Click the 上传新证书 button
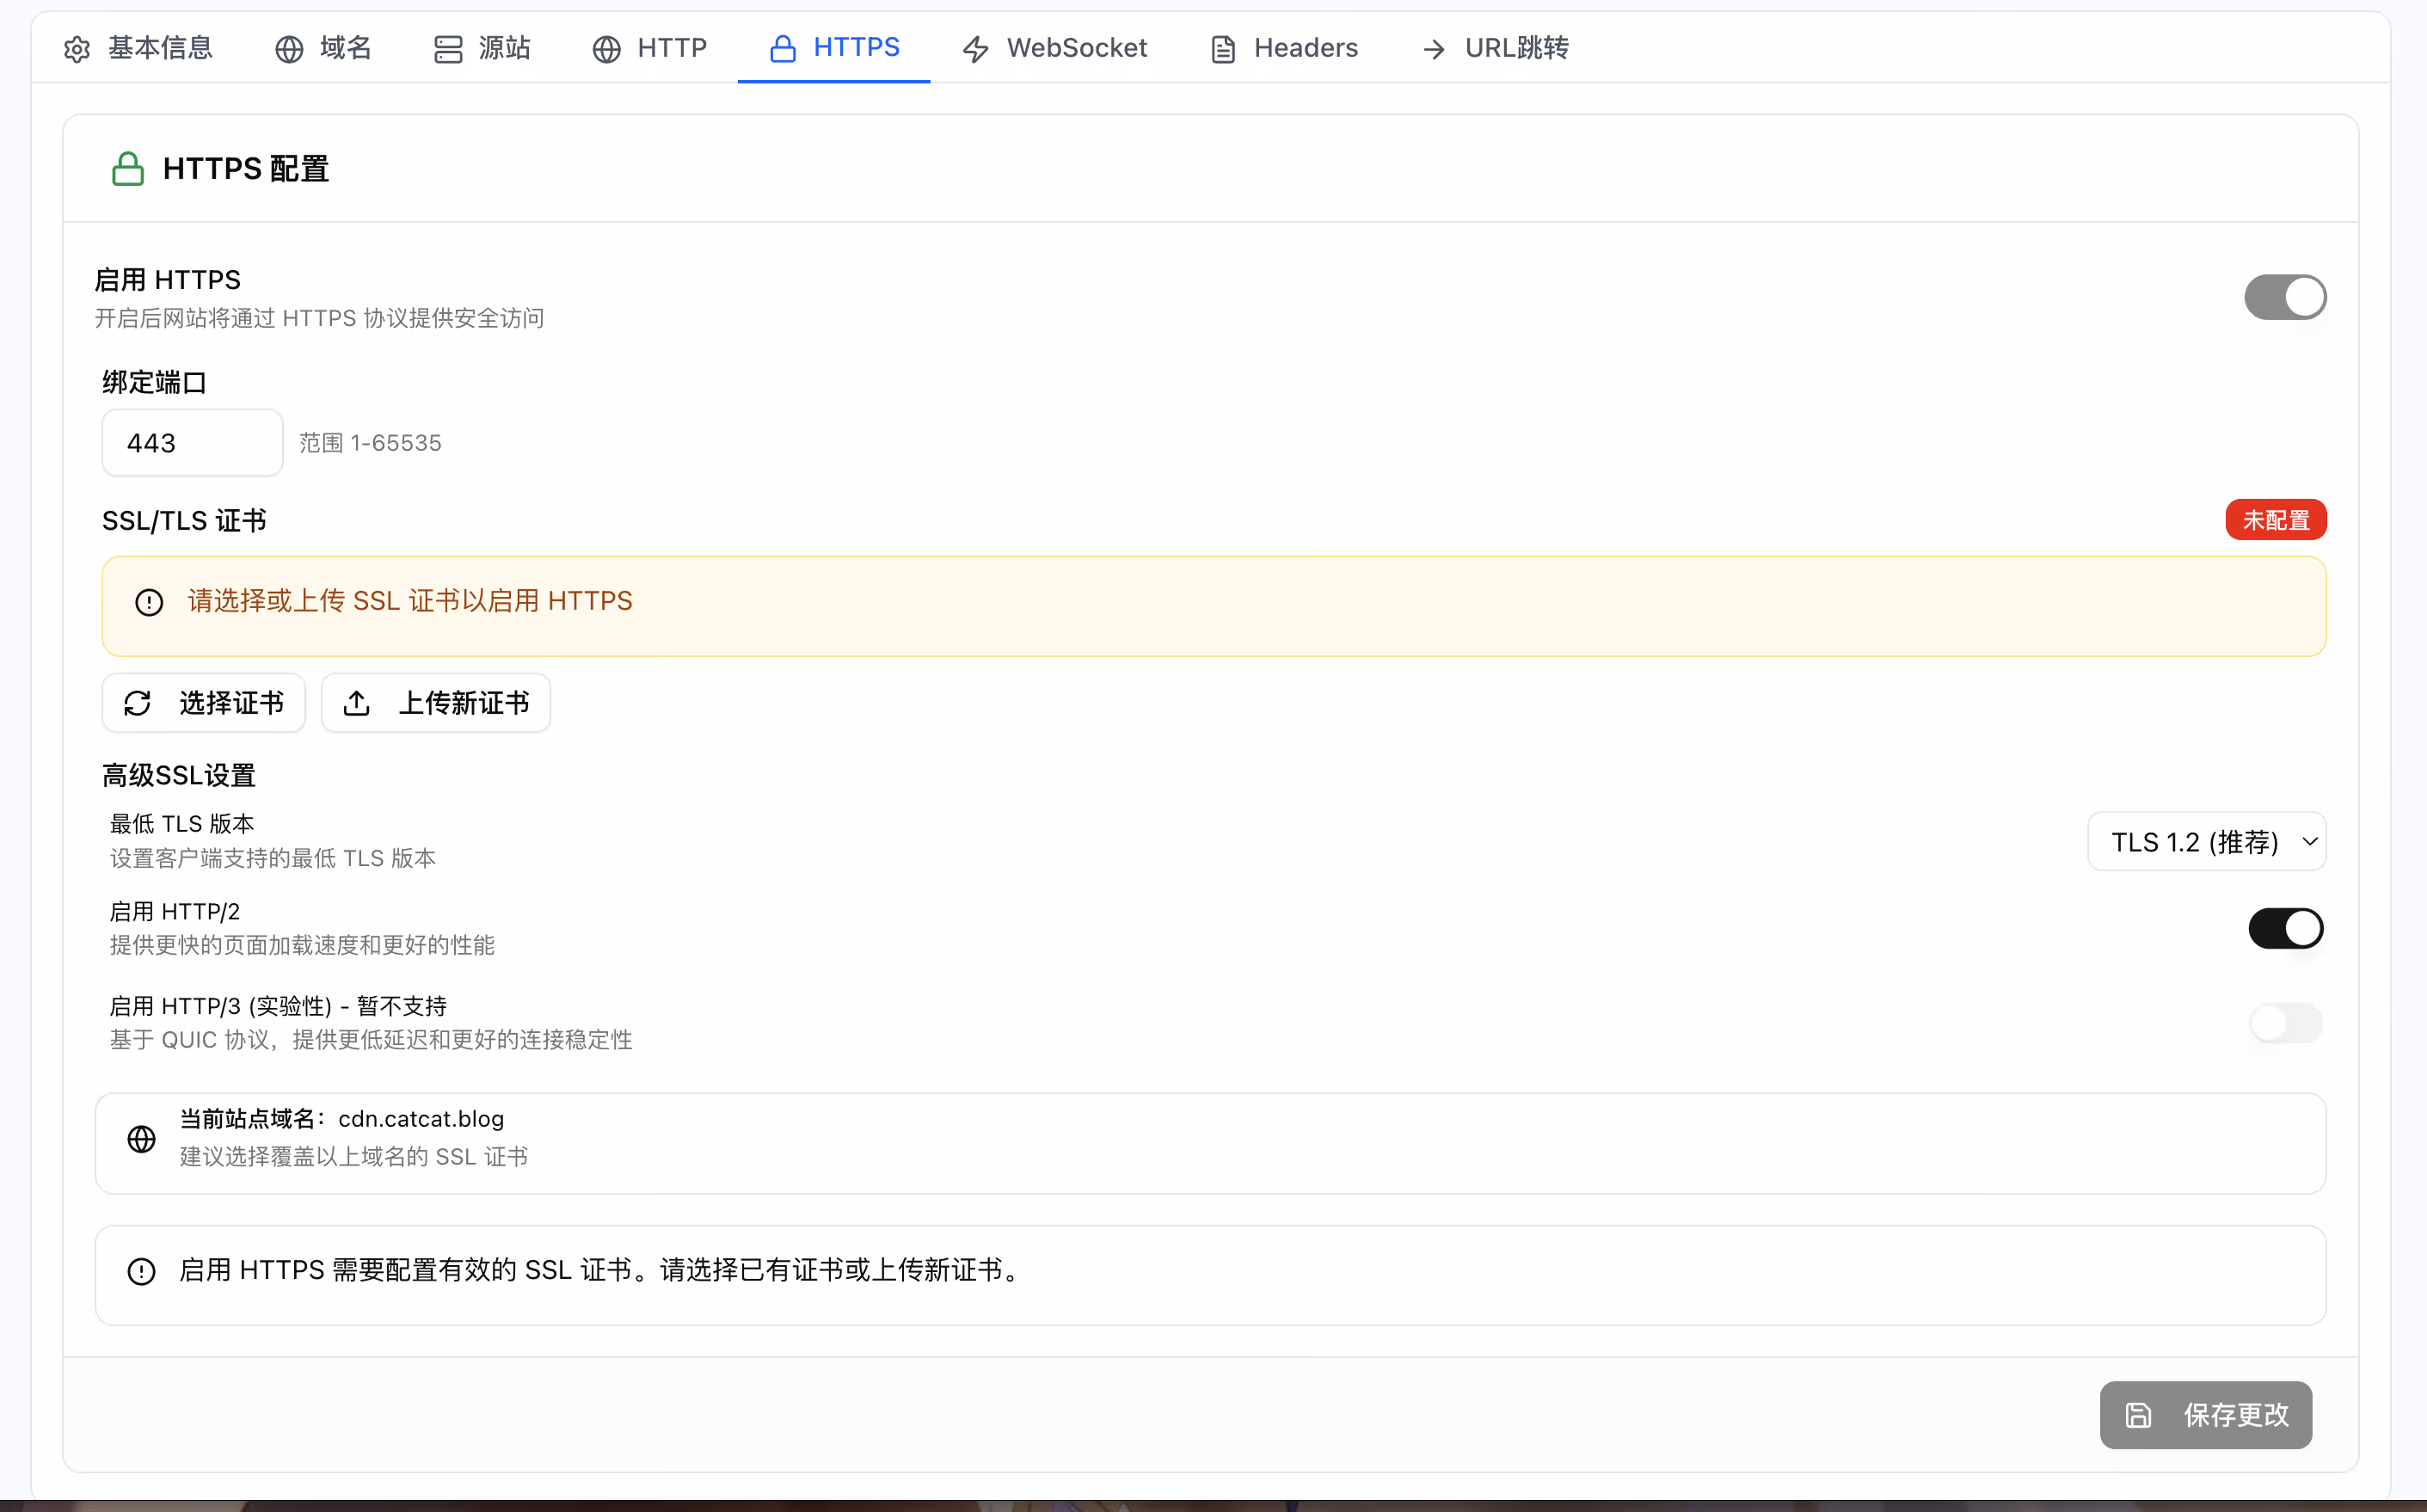Viewport: 2427px width, 1512px height. 436,704
